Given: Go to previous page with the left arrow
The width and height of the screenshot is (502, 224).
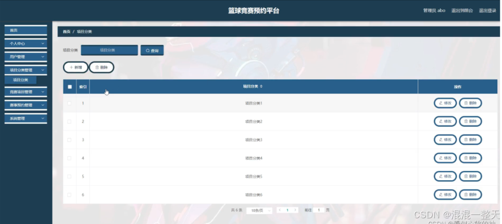Looking at the screenshot, I should (x=280, y=210).
